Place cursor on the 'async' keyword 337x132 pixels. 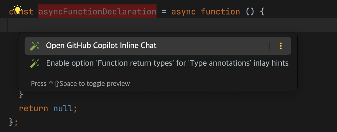pyautogui.click(x=183, y=12)
